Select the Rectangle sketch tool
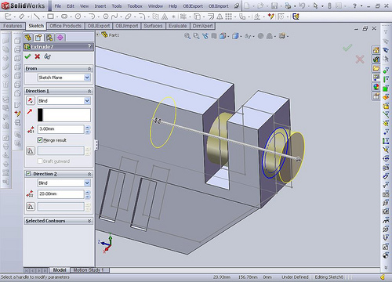 tap(50, 16)
